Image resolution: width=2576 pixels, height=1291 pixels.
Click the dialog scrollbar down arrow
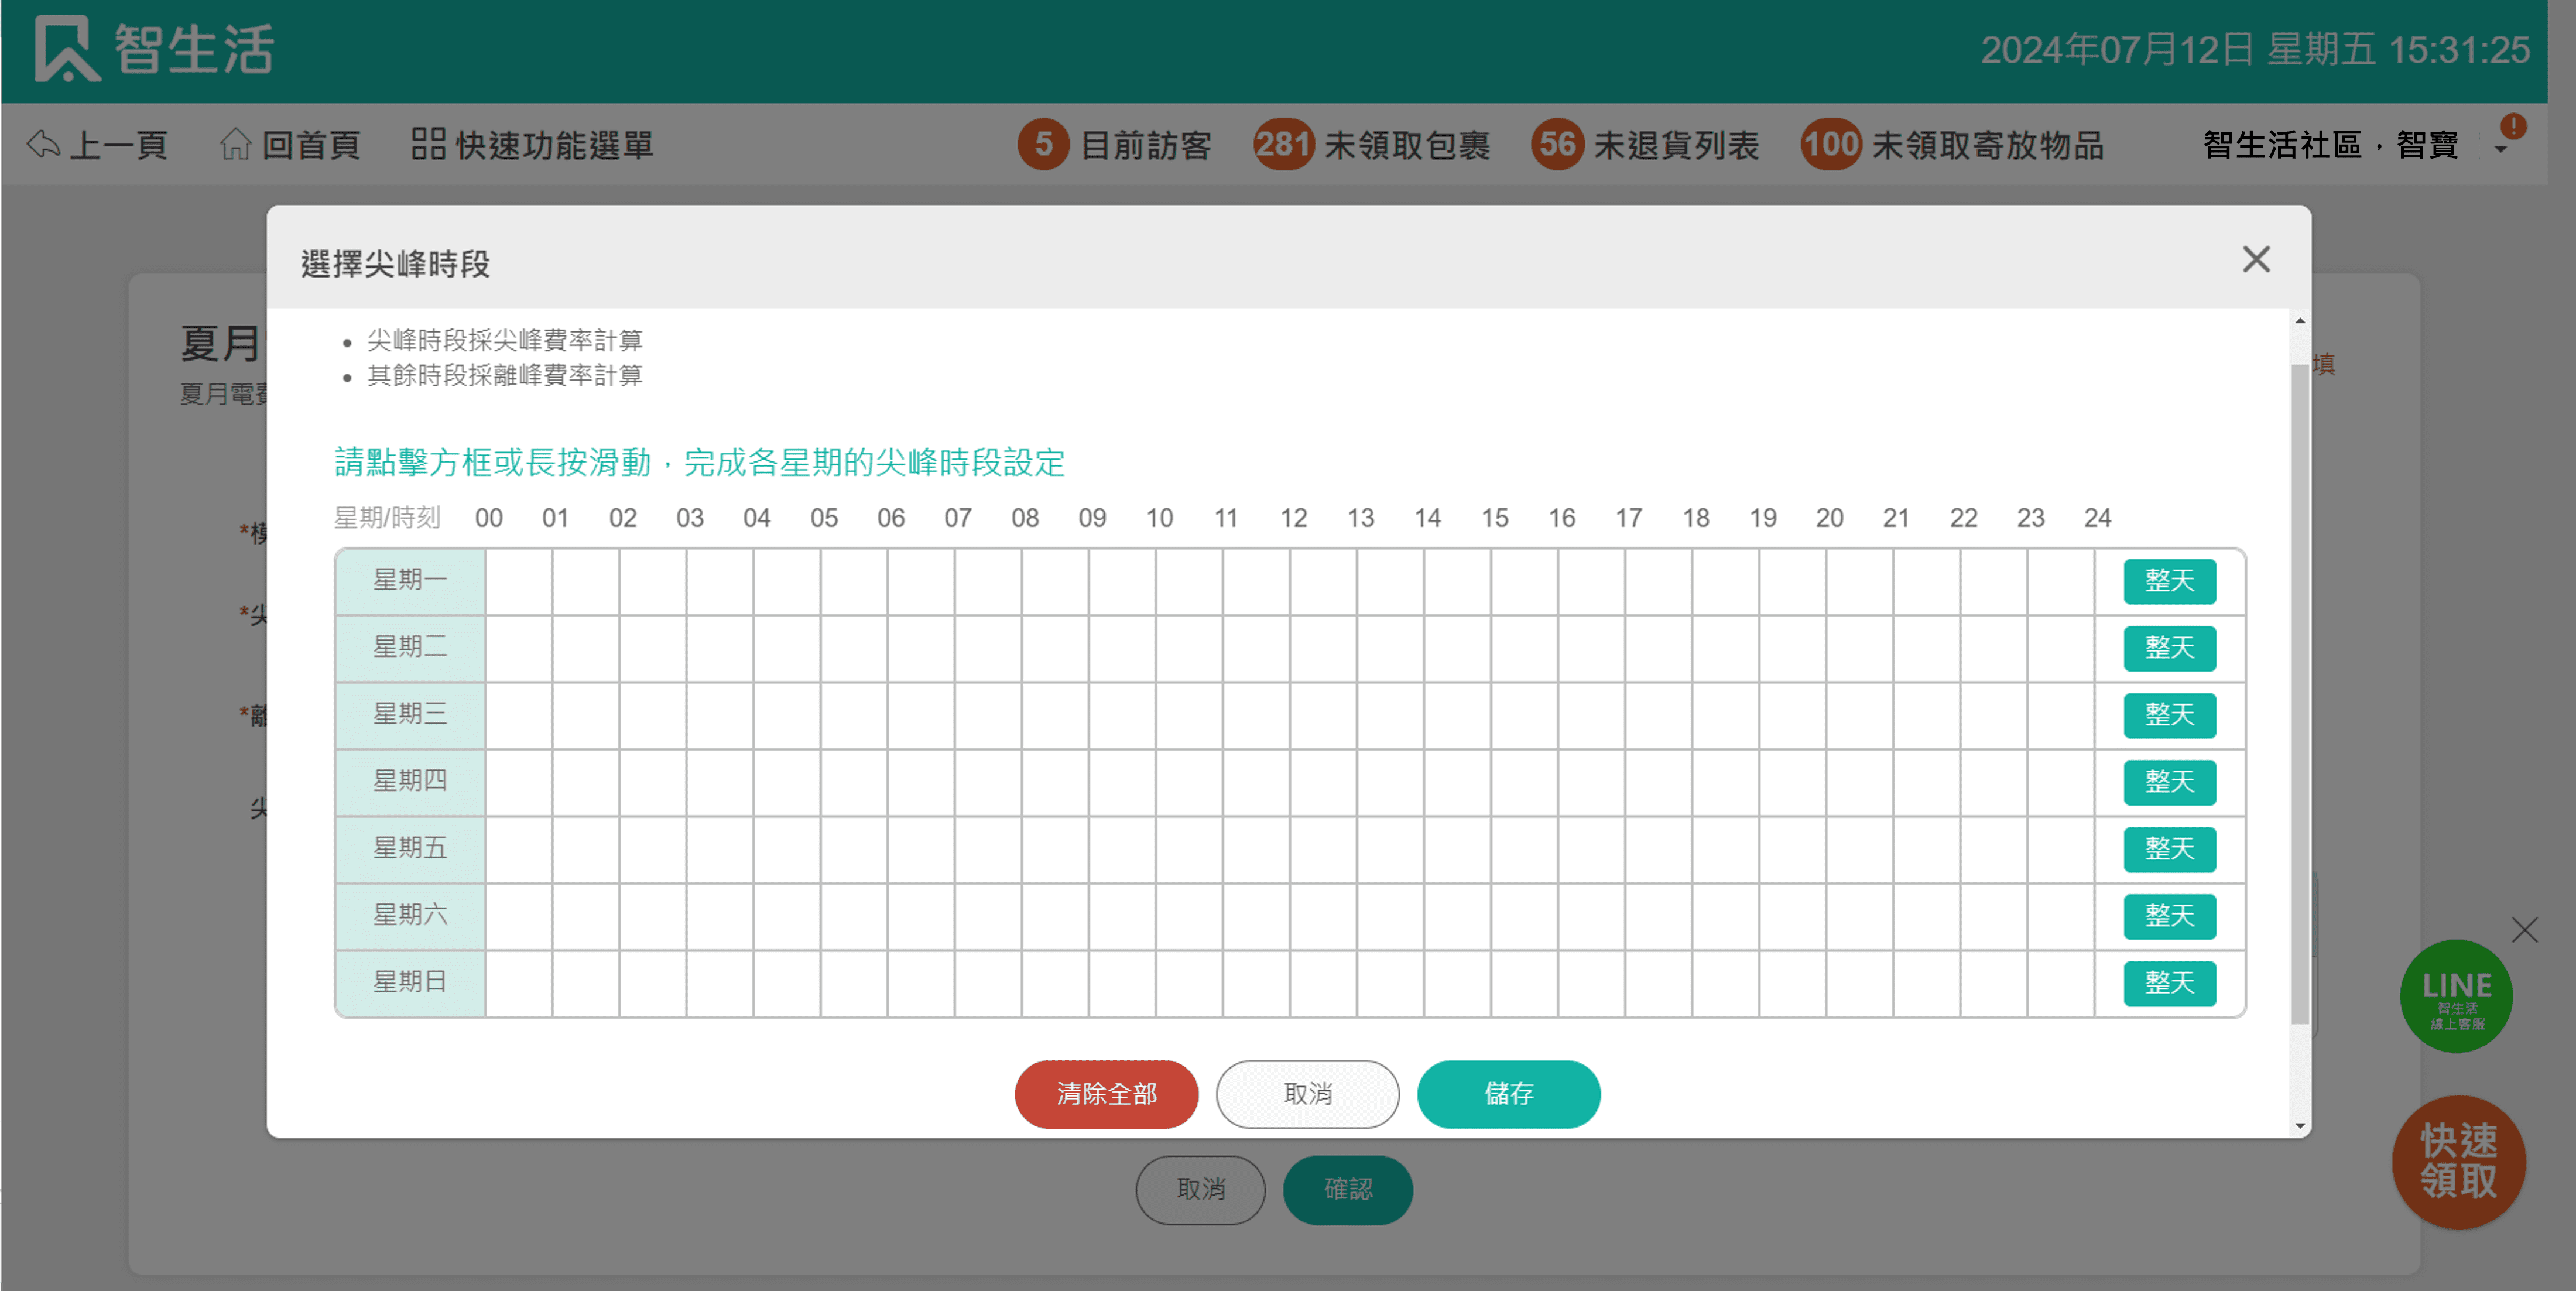2300,1126
